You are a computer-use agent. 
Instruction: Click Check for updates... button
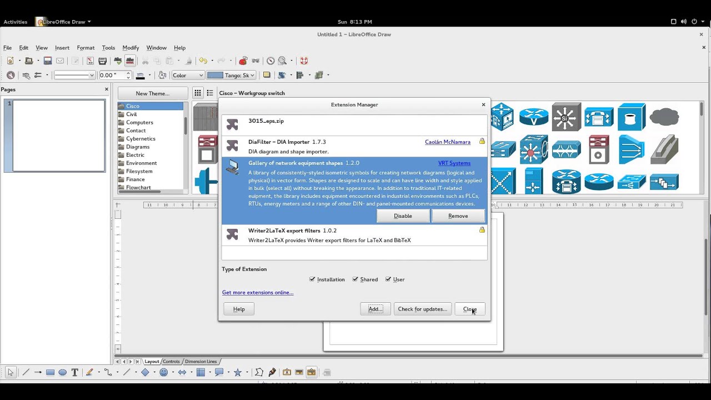coord(422,309)
